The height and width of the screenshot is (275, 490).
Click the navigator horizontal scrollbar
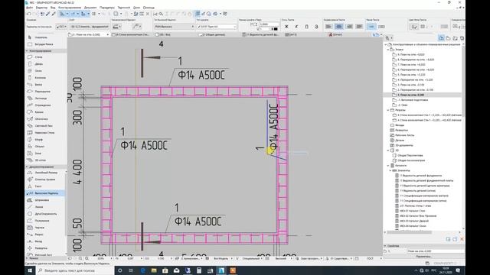pos(409,232)
